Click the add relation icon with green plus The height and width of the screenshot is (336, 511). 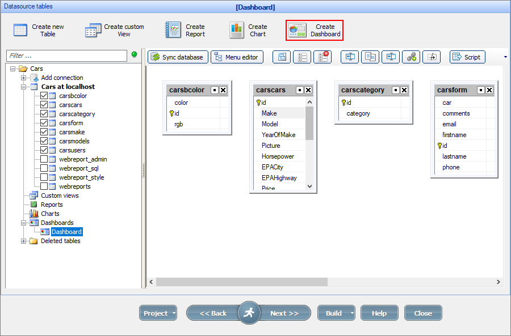(411, 57)
